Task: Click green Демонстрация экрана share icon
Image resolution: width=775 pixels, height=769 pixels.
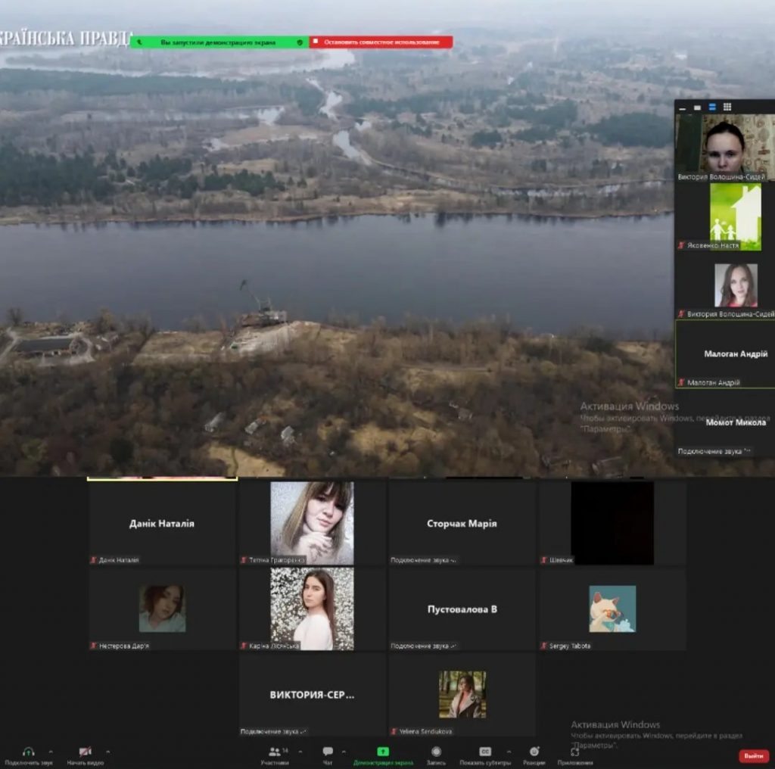Action: click(x=383, y=752)
